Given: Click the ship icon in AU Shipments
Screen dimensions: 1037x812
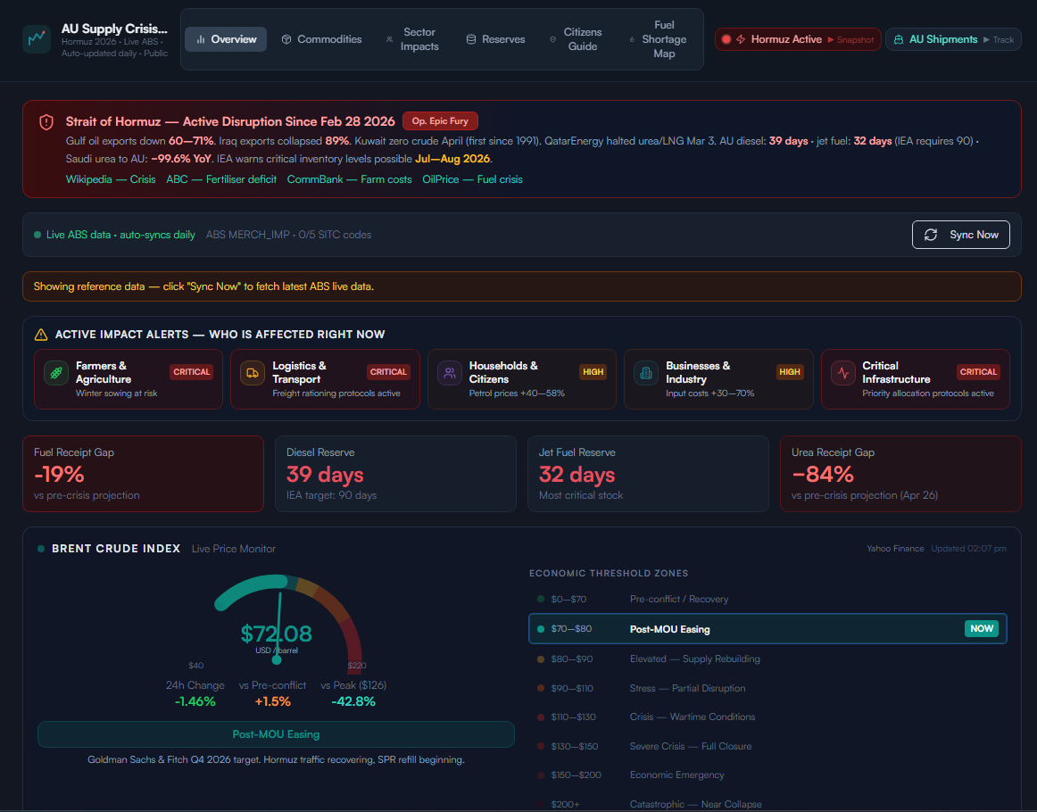Looking at the screenshot, I should pyautogui.click(x=899, y=39).
